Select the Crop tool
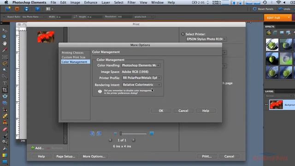This screenshot has width=295, height=166. pyautogui.click(x=5, y=90)
